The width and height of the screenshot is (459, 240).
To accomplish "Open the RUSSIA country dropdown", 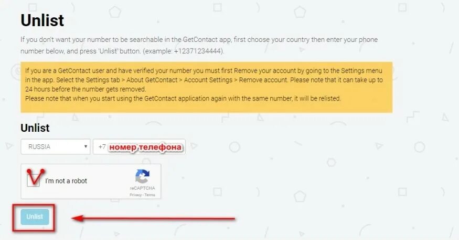I will tap(55, 147).
